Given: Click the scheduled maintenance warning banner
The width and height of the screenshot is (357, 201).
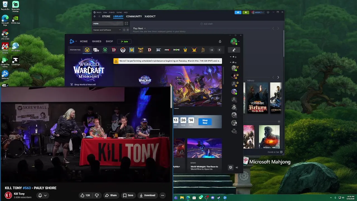Looking at the screenshot, I should coord(168,61).
